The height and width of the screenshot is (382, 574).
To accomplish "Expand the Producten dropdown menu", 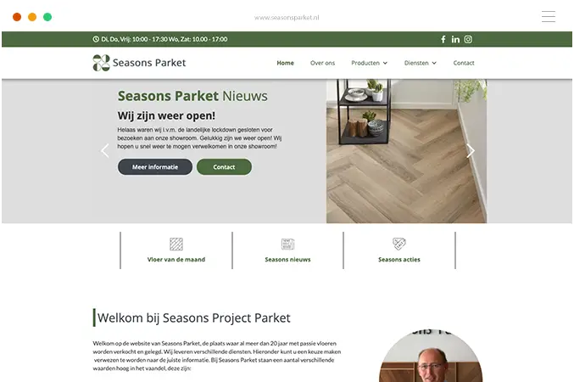I will pos(370,63).
